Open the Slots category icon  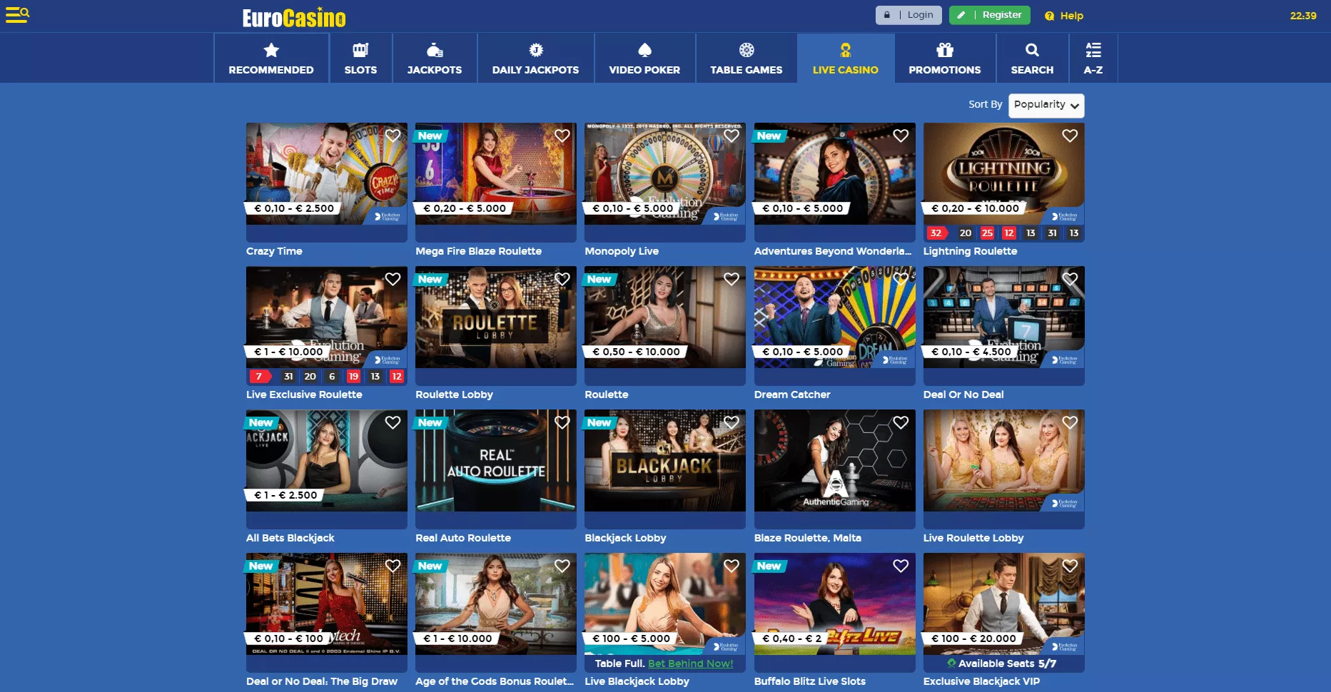(360, 50)
